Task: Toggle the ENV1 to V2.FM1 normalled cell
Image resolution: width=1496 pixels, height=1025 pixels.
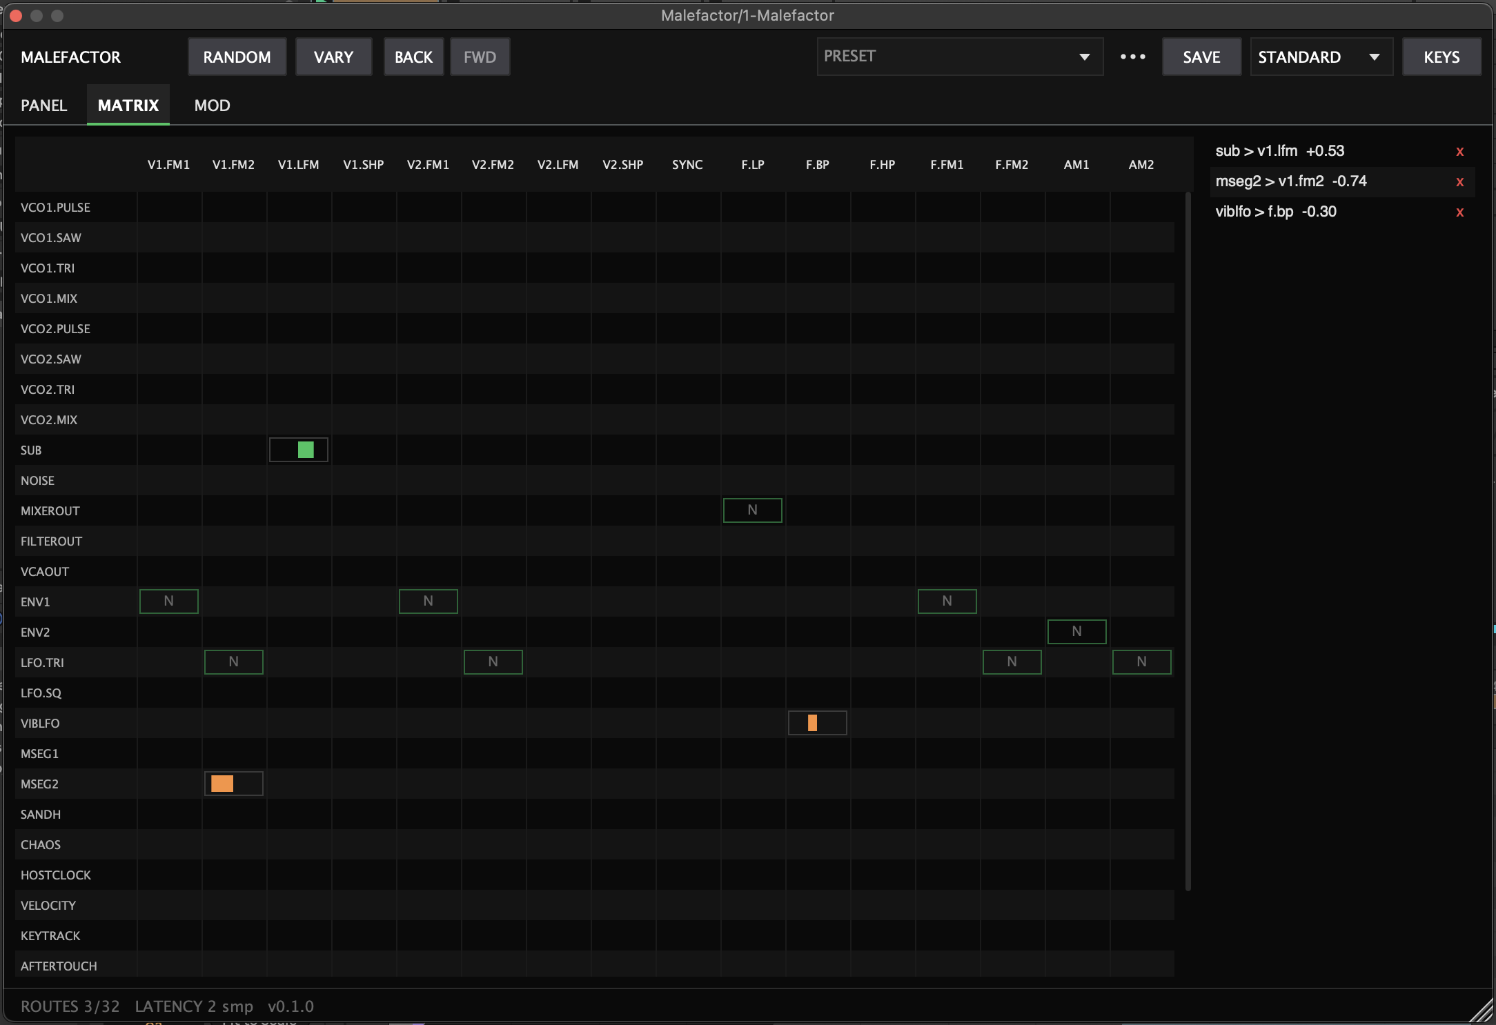Action: click(429, 601)
